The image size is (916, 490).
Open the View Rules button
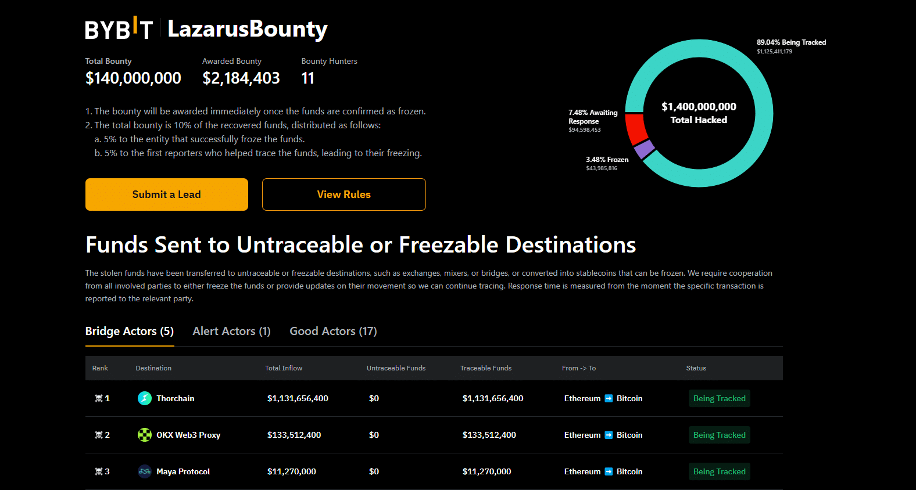343,194
